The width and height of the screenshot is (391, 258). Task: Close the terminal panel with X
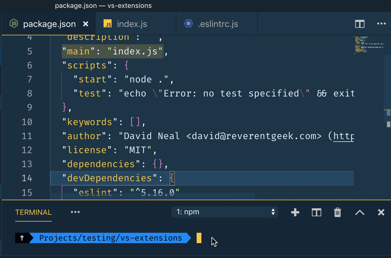pyautogui.click(x=381, y=212)
